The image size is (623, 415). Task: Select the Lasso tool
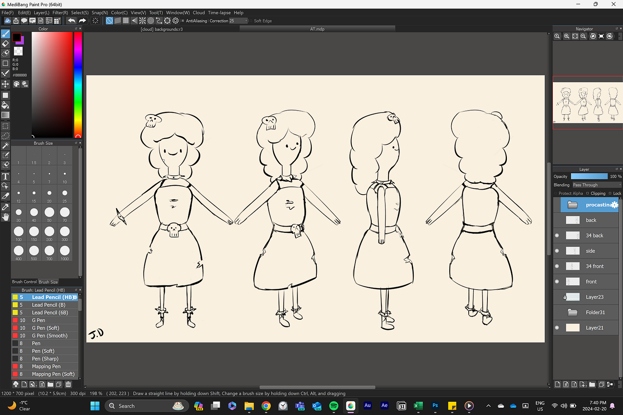tap(5, 135)
